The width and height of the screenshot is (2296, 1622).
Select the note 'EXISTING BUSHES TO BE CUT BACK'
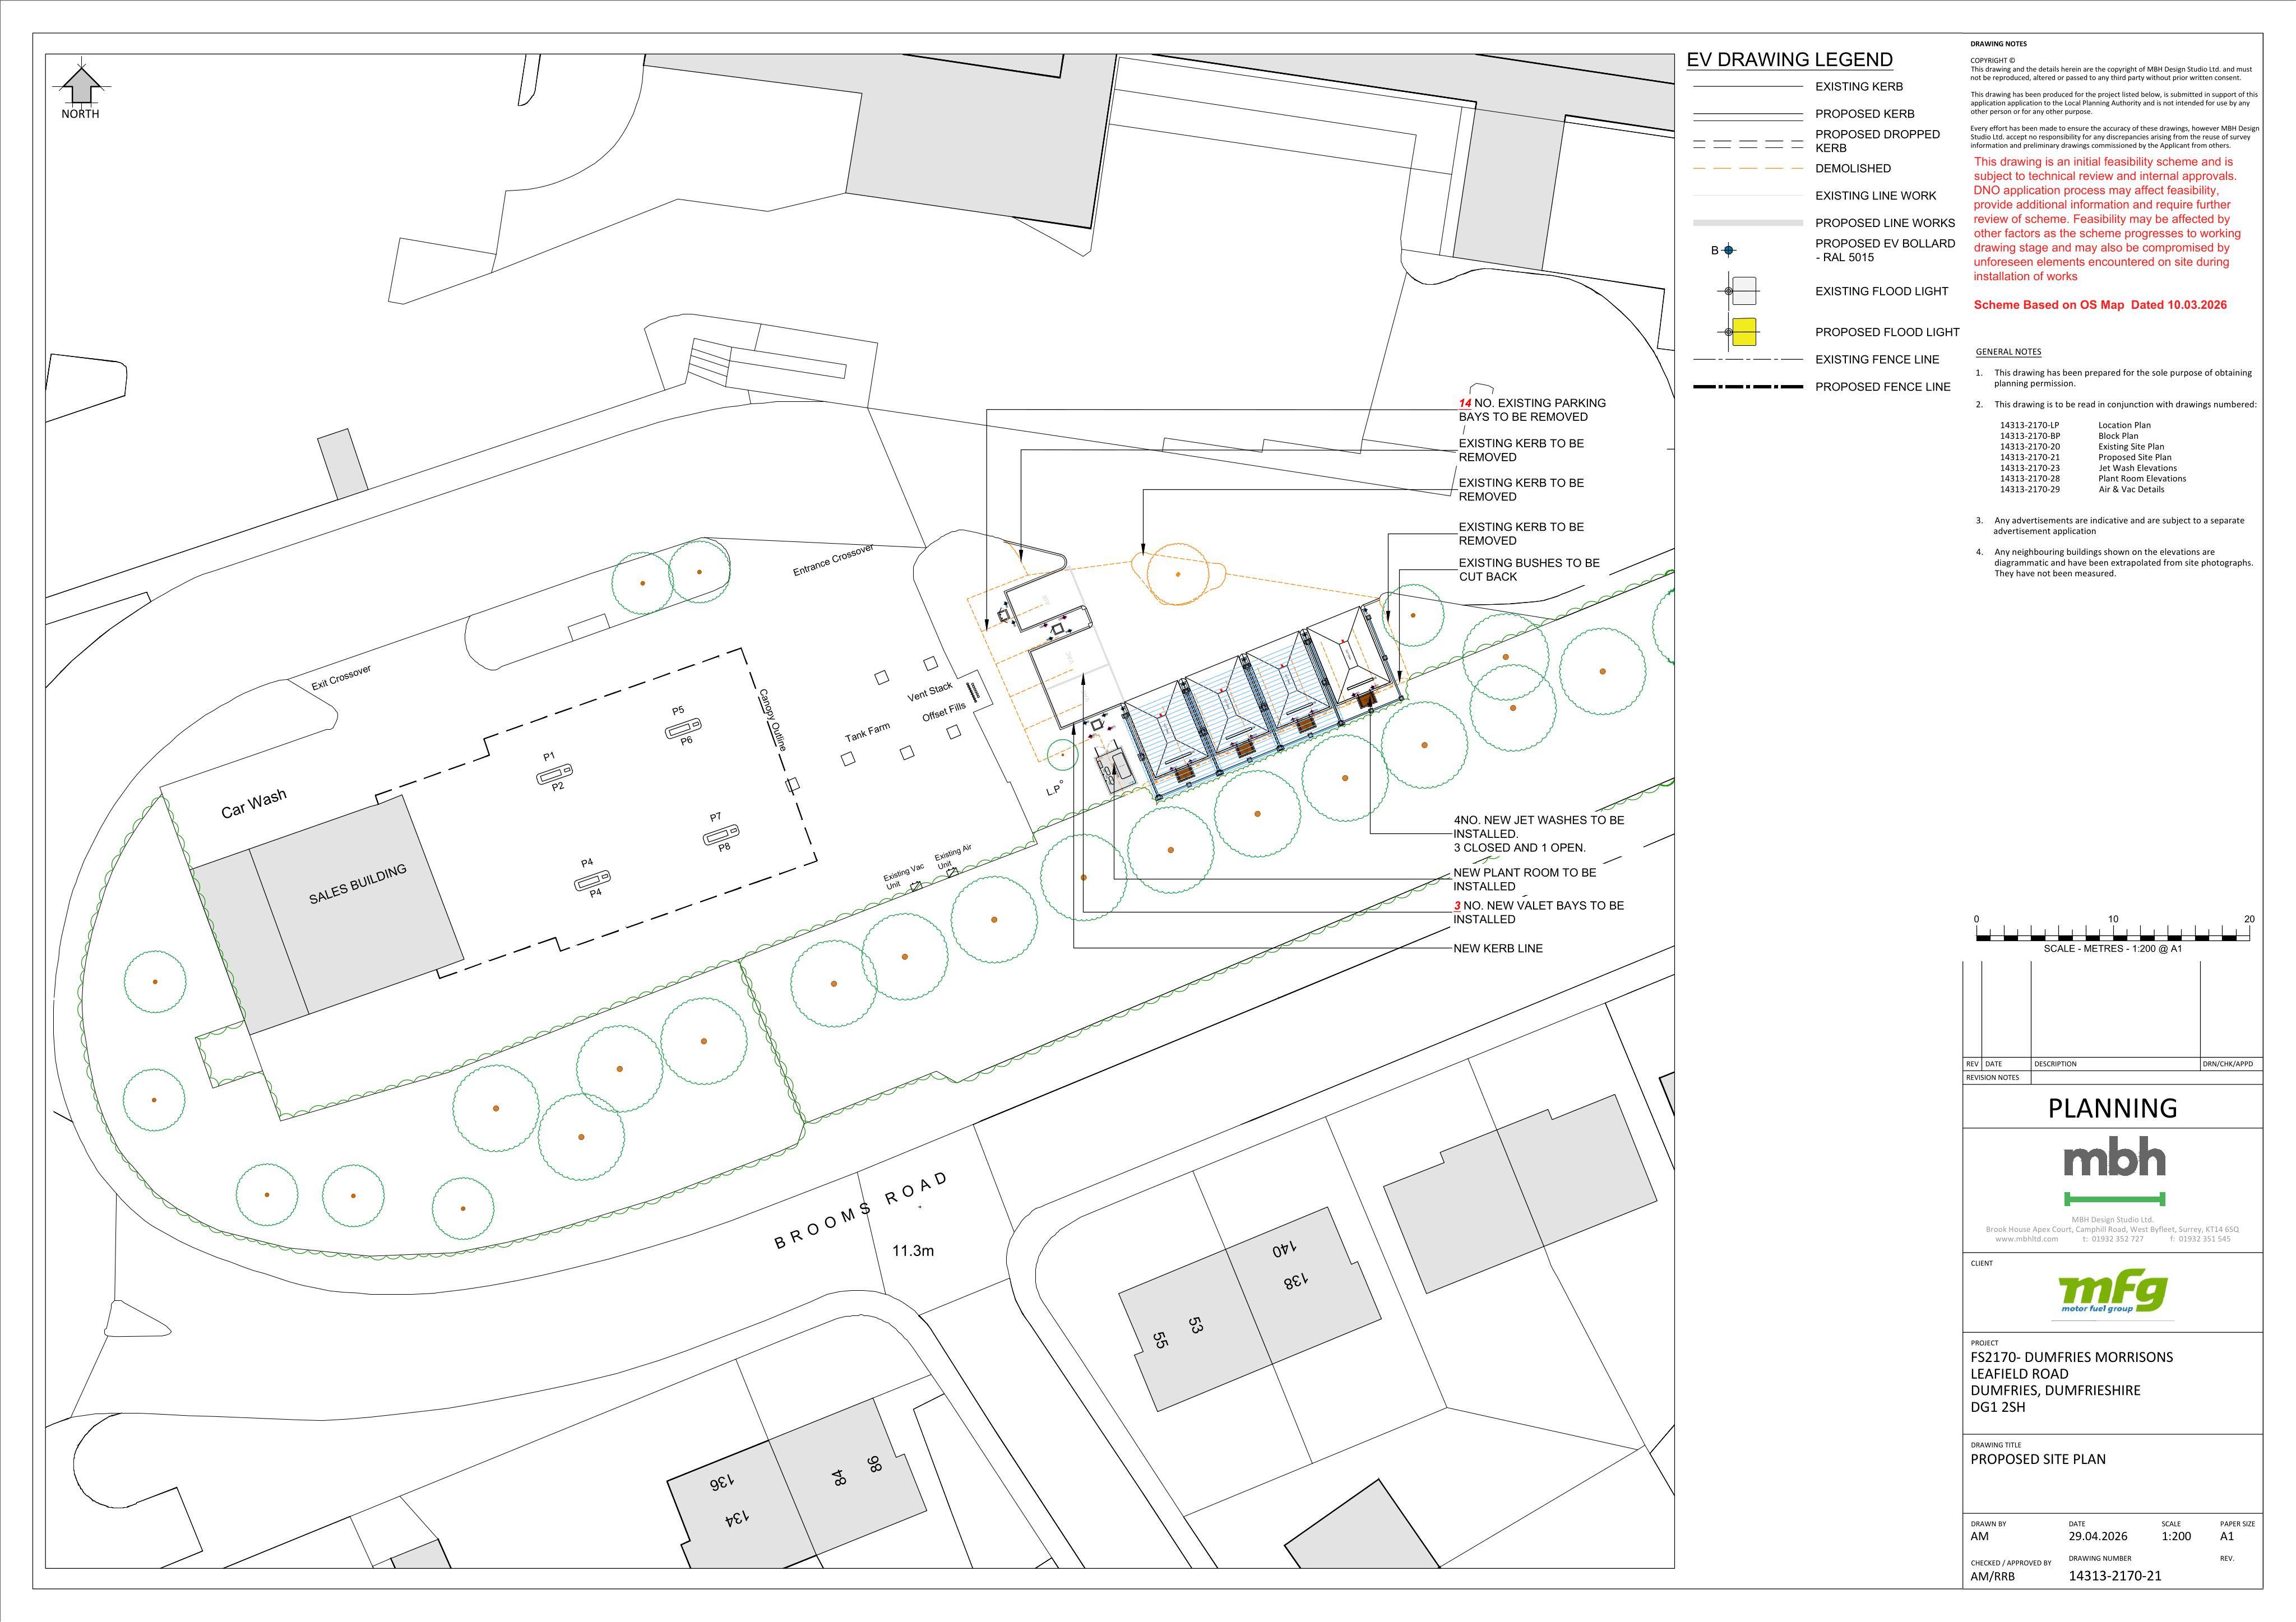(x=1529, y=570)
